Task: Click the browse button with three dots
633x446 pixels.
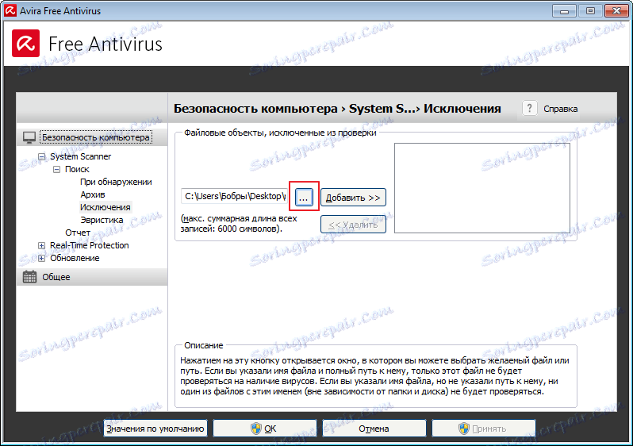Action: click(304, 197)
